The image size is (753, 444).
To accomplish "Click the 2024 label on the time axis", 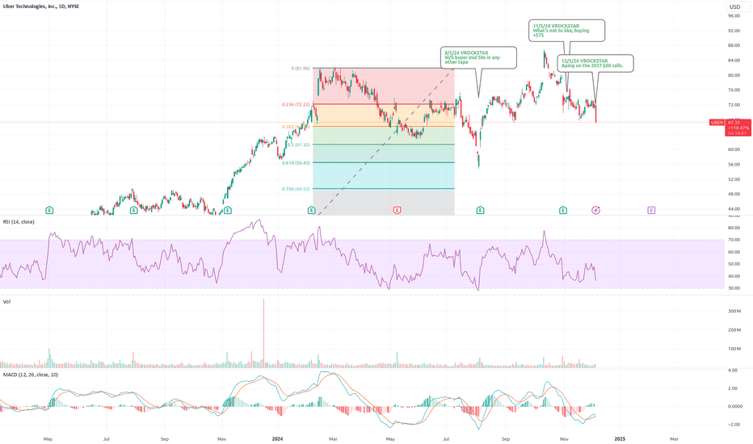I will pos(278,438).
